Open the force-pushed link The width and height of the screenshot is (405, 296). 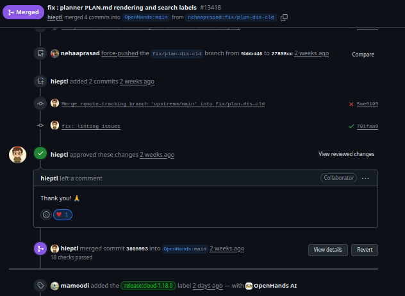120,53
